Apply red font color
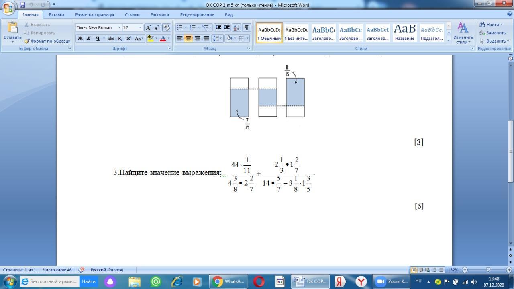The image size is (514, 289). (x=163, y=39)
